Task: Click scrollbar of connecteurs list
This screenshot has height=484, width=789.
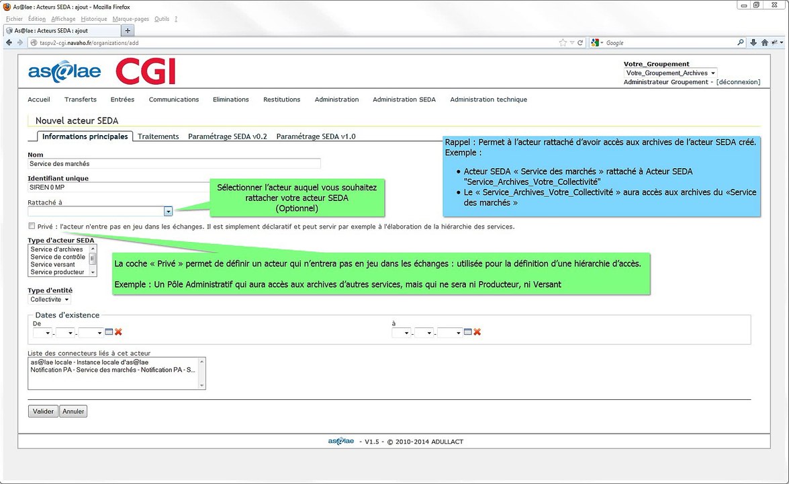Action: (x=201, y=373)
